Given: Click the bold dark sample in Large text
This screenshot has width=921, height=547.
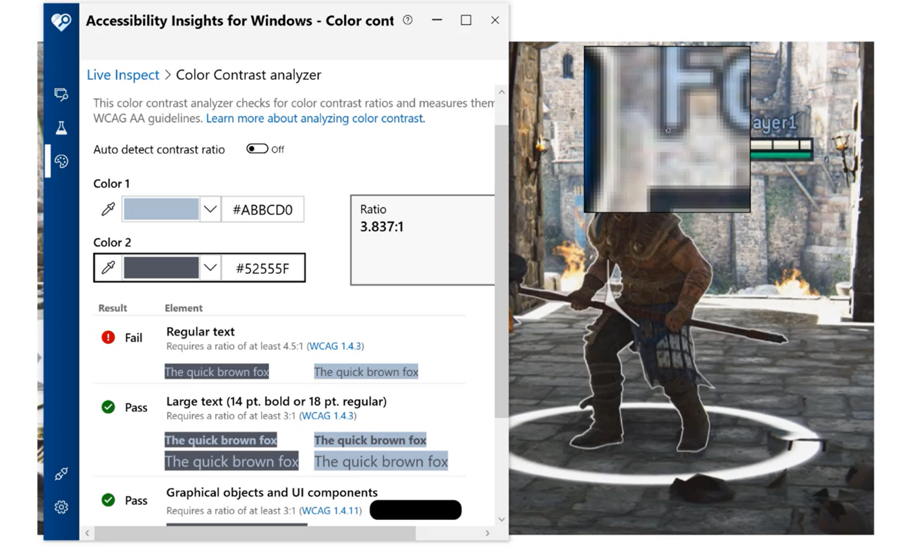Looking at the screenshot, I should point(221,440).
